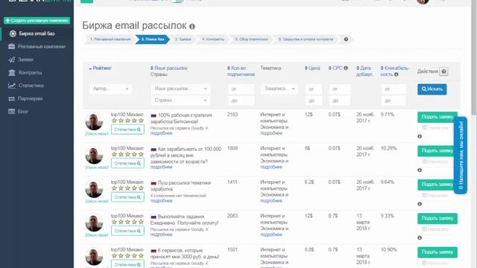Open Статистика for 100% рабочая стратегия row

click(127, 130)
